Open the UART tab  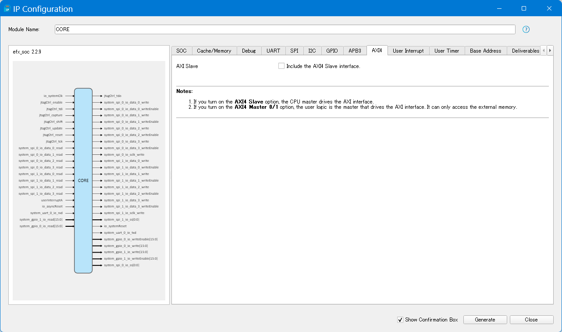tap(273, 51)
